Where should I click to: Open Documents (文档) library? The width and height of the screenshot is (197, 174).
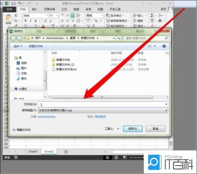[22, 73]
